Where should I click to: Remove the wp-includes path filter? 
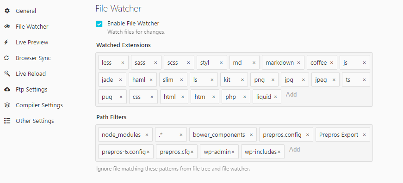279,152
